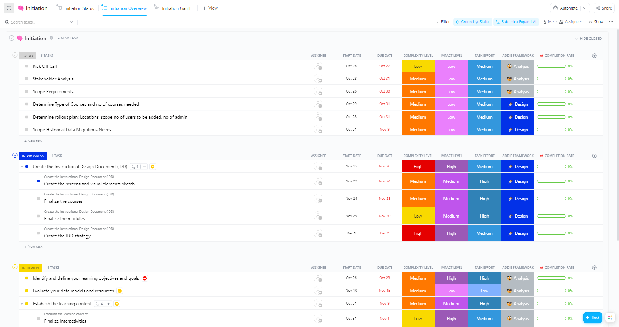The width and height of the screenshot is (619, 327).
Task: Collapse subtasks of Establish the learning content
Action: [22, 304]
